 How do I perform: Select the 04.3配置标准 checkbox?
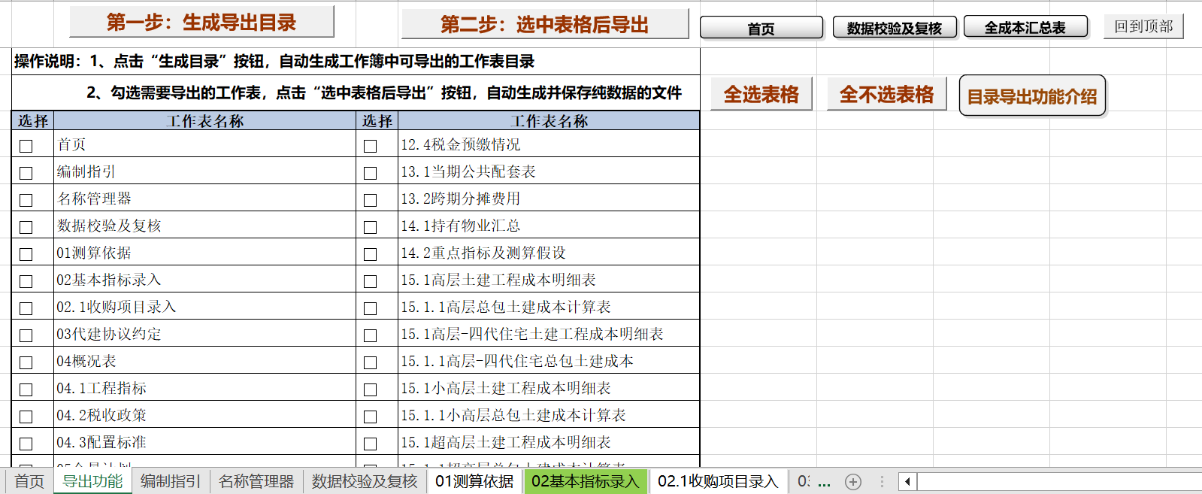pos(26,444)
